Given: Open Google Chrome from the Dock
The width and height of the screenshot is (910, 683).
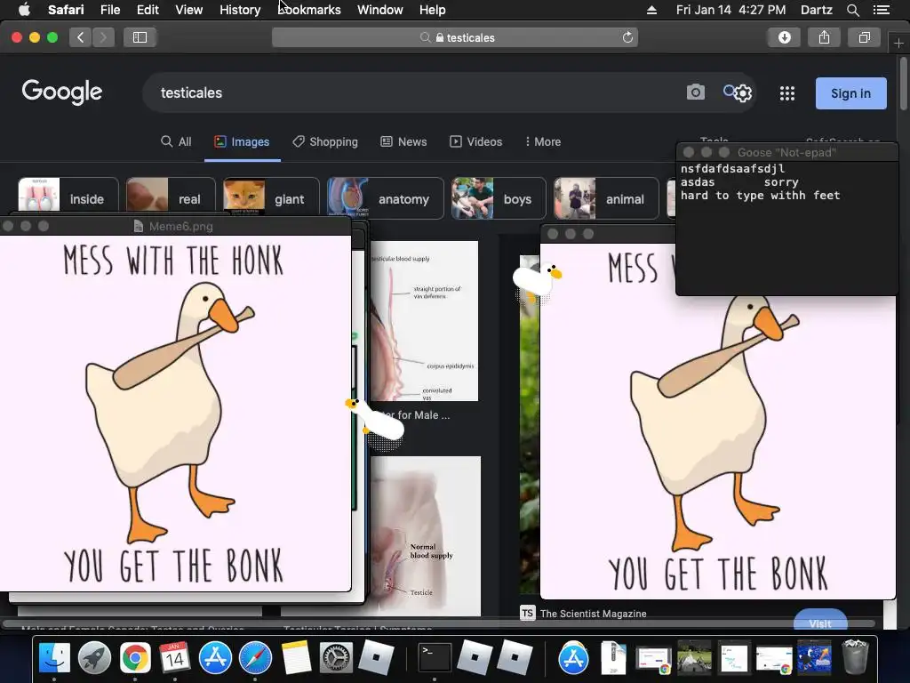Looking at the screenshot, I should click(x=135, y=658).
